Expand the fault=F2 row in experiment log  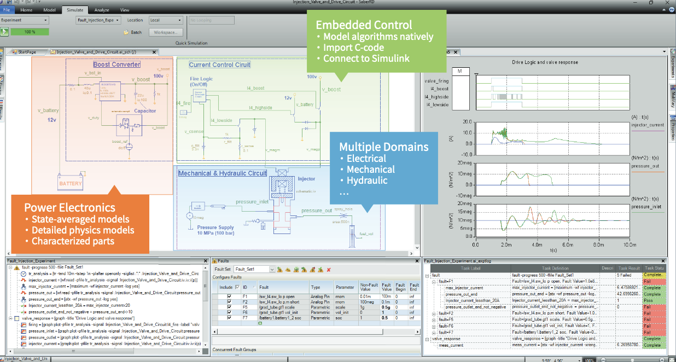click(x=433, y=313)
